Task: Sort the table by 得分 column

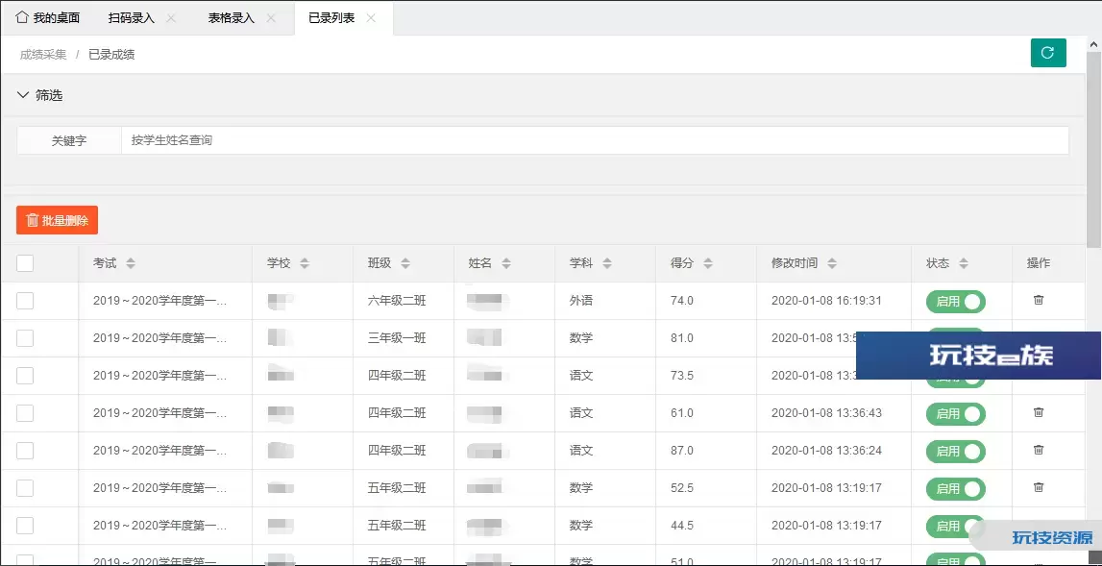Action: [x=707, y=263]
